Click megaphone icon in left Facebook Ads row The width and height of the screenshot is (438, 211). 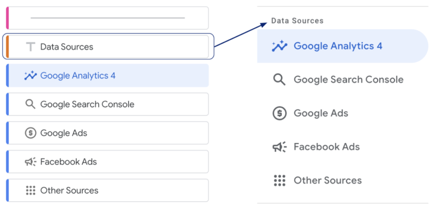30,162
